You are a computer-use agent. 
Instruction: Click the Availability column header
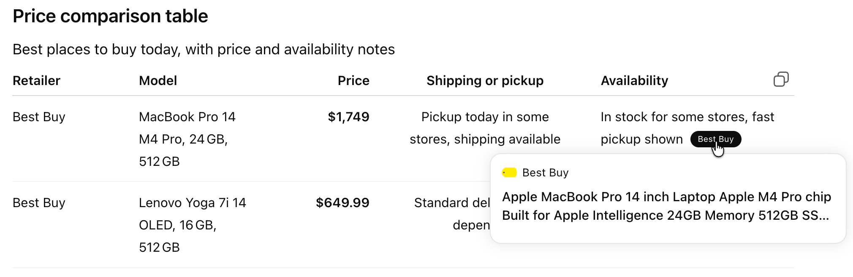pos(634,80)
